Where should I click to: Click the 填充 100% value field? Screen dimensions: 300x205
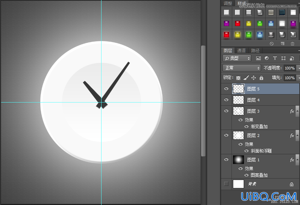tap(290, 78)
